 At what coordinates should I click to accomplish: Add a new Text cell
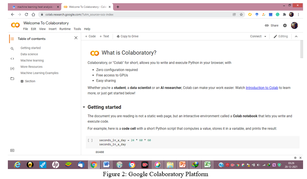104,36
